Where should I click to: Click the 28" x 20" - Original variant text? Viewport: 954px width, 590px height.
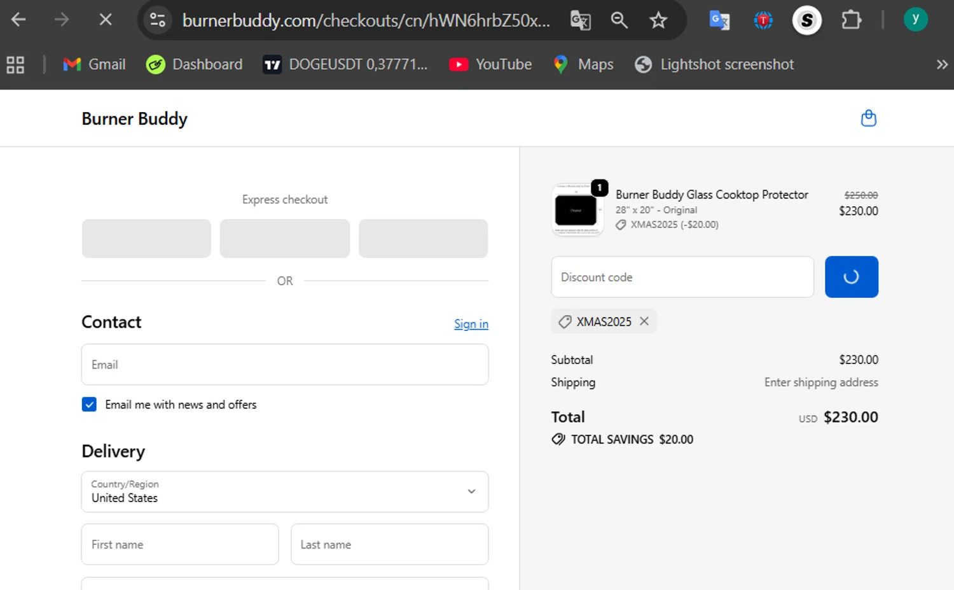coord(656,210)
